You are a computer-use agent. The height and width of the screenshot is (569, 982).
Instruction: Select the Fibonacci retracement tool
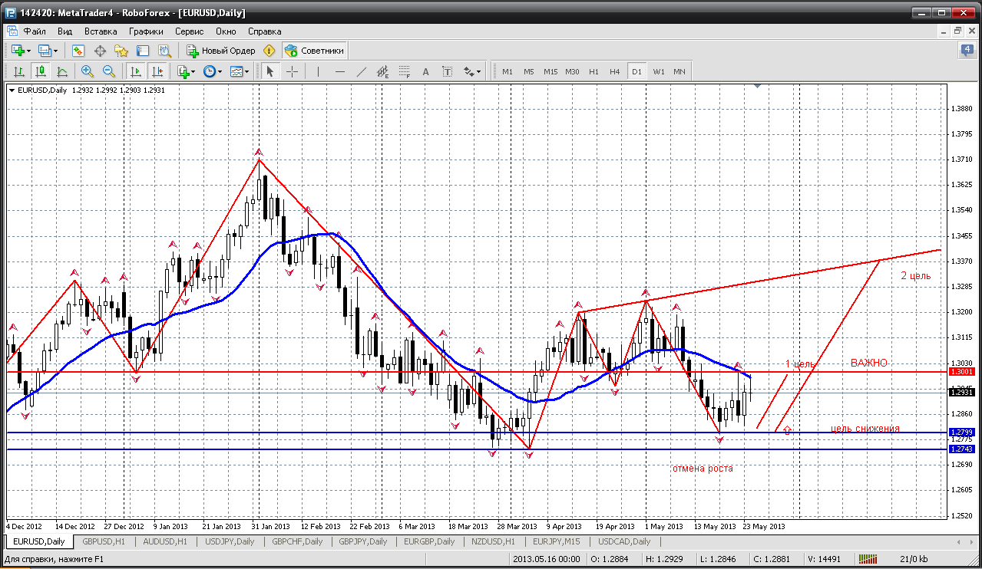[405, 71]
